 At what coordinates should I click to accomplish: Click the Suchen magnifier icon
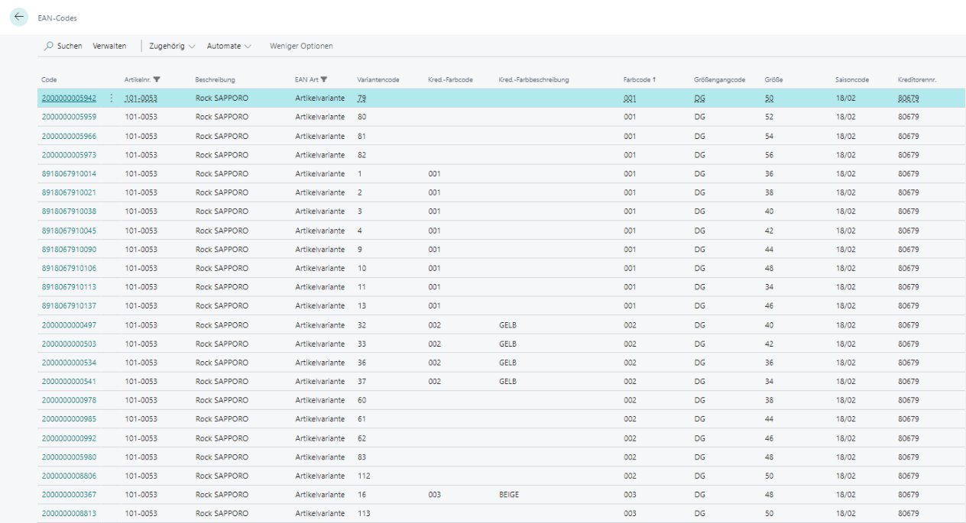click(x=49, y=47)
